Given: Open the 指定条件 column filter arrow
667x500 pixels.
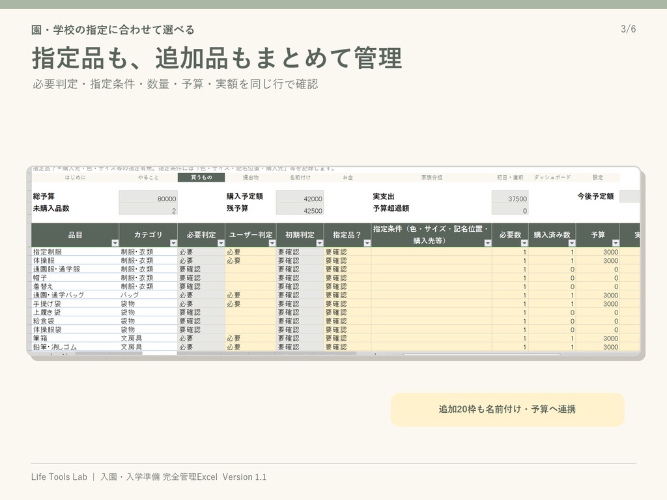Looking at the screenshot, I should (x=487, y=243).
